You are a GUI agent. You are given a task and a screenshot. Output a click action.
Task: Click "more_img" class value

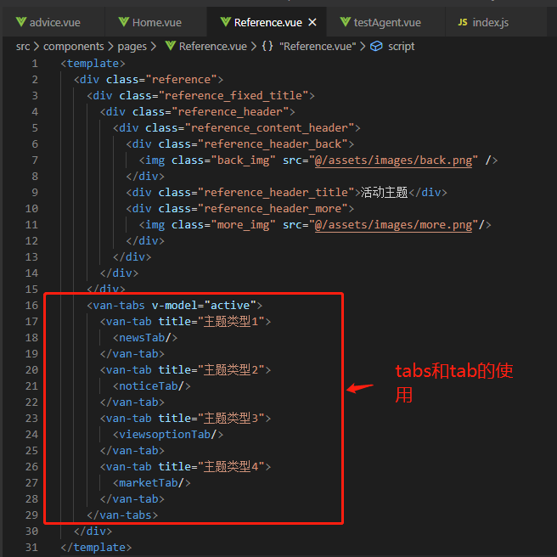pos(243,225)
